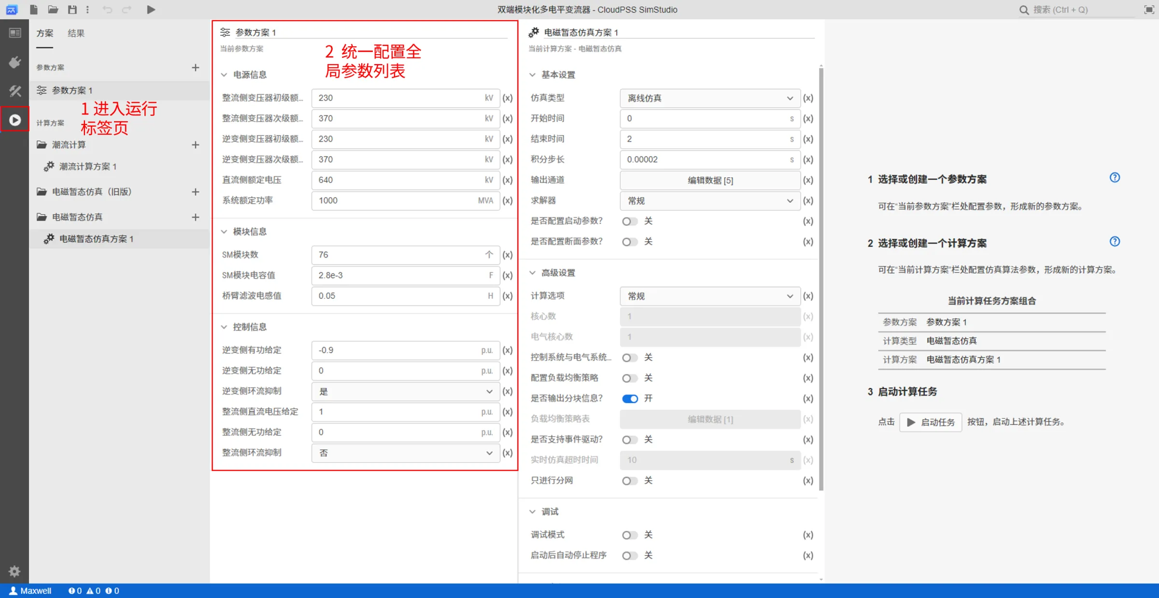Click the (x) expression icon for SM模块数
Screen dimensions: 1159x598
pyautogui.click(x=507, y=255)
